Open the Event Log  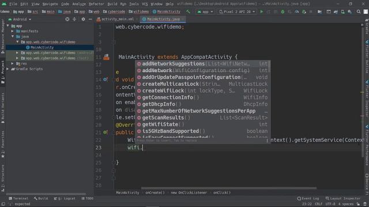[x=308, y=198]
